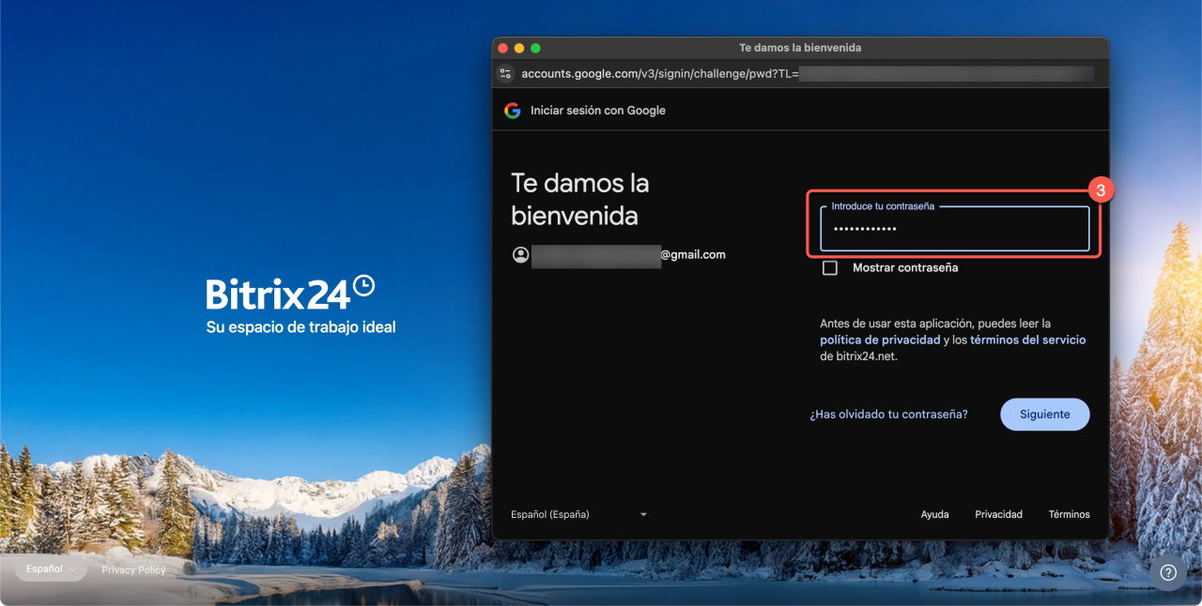
Task: Expand the Español selector on Bitrix24 page
Action: pos(51,569)
